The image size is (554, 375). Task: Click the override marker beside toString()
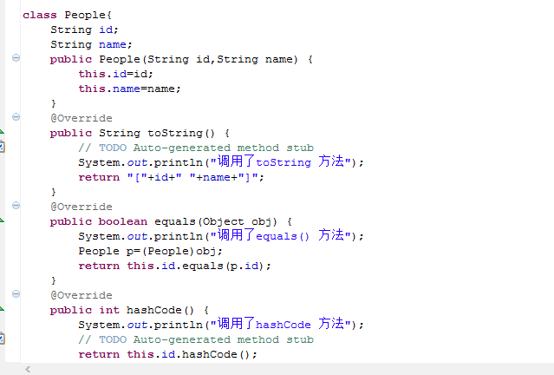2,132
